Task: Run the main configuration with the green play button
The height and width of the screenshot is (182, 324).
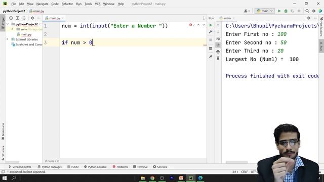Action: (279, 11)
